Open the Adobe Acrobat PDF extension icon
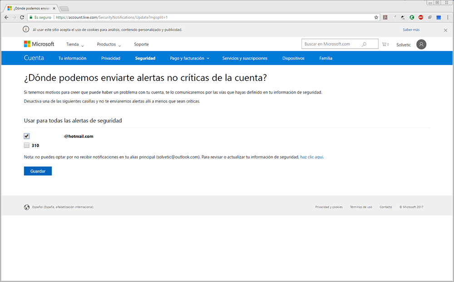Image resolution: width=454 pixels, height=282 pixels. pyautogui.click(x=385, y=17)
